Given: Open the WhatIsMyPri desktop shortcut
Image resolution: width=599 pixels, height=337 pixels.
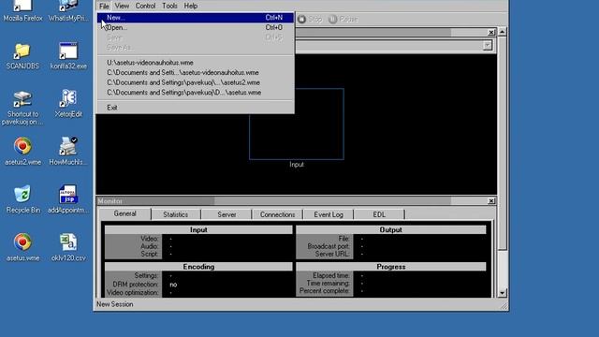Looking at the screenshot, I should pyautogui.click(x=68, y=10).
